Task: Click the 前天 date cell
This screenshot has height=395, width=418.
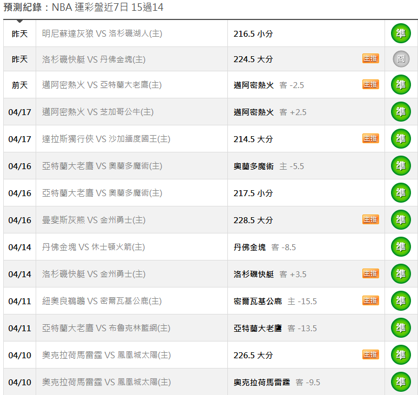Action: (x=20, y=85)
